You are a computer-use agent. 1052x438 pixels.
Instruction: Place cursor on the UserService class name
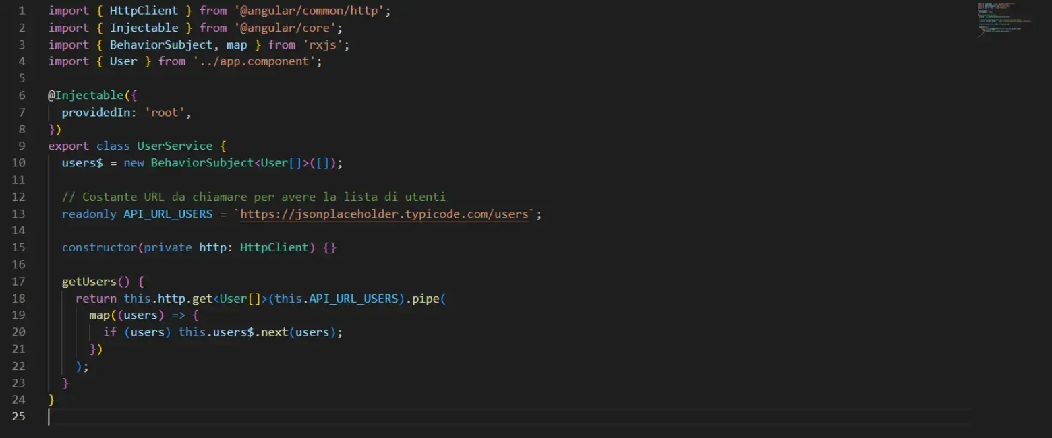pyautogui.click(x=174, y=146)
